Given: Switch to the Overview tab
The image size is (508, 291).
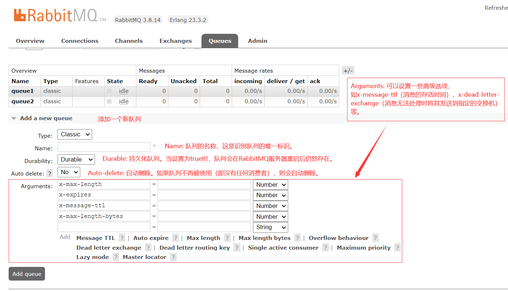Looking at the screenshot, I should click(30, 41).
